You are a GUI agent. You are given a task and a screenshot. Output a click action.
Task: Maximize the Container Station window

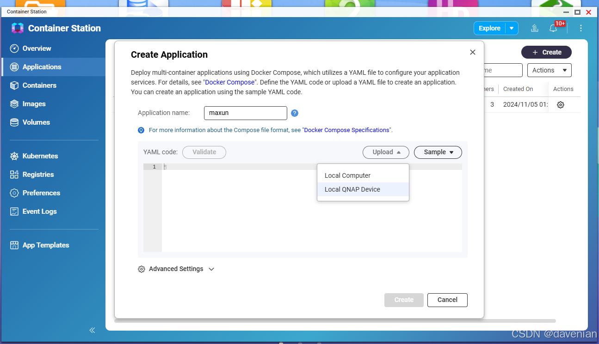577,12
